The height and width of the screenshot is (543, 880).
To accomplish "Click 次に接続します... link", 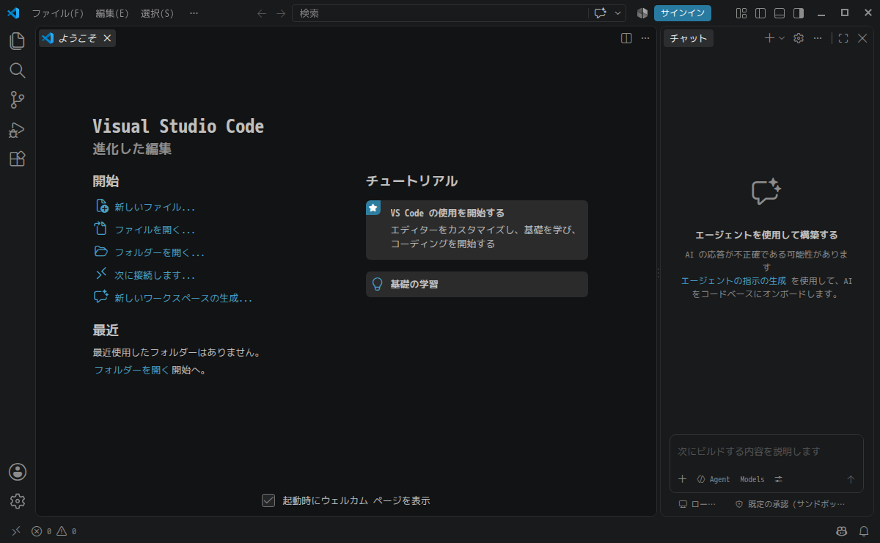I will 155,275.
